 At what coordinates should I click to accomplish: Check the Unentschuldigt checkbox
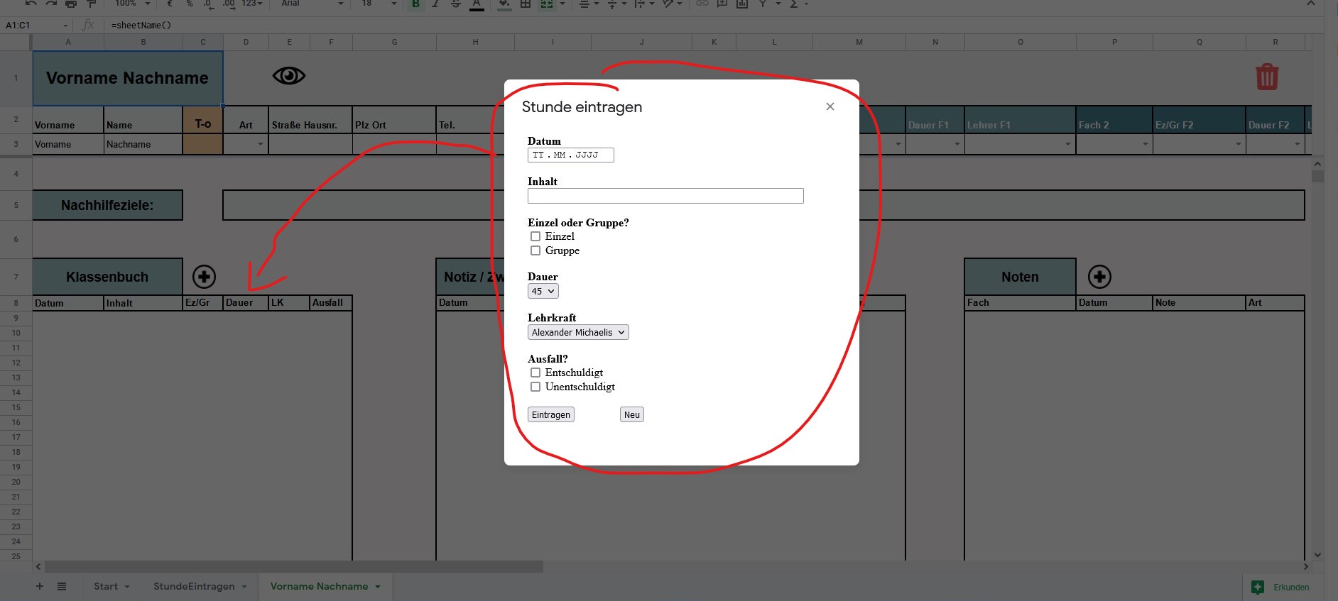pyautogui.click(x=535, y=387)
